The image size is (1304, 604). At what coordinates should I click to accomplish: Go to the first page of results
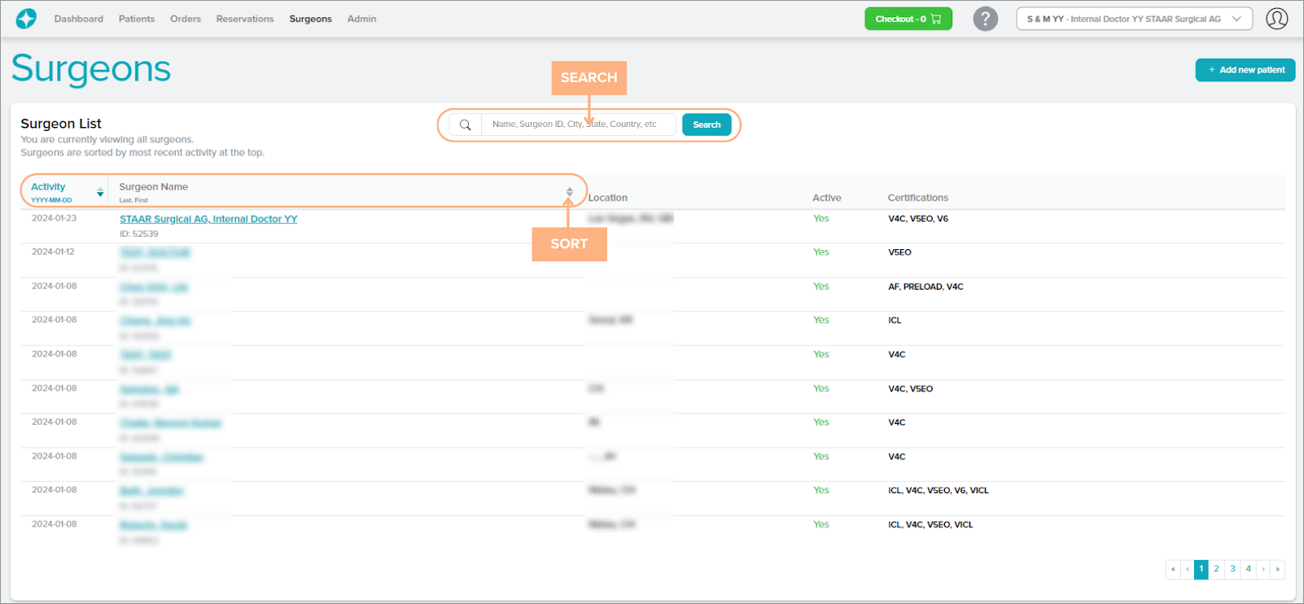pos(1173,569)
